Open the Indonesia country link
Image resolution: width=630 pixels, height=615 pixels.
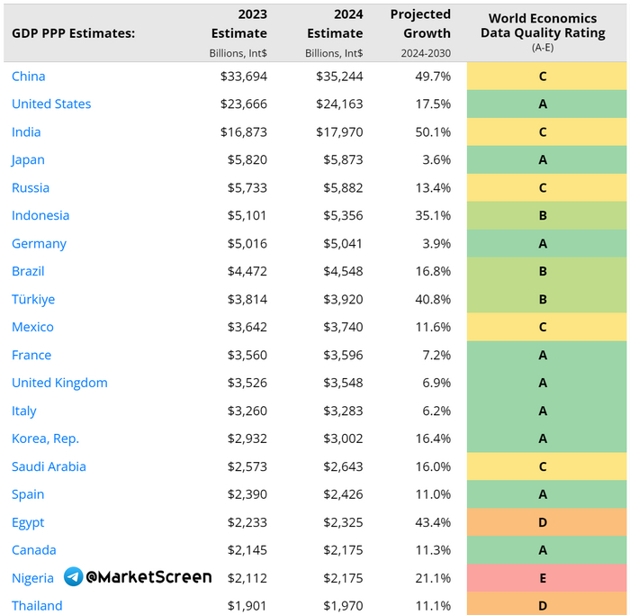pos(40,216)
